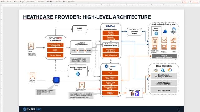Select the Service Catalog box

[56, 55]
